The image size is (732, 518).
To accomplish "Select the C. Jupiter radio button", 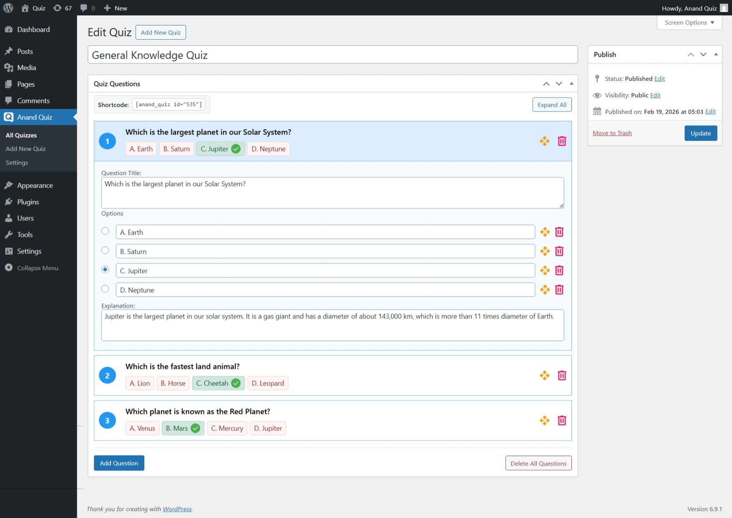I will [x=105, y=270].
